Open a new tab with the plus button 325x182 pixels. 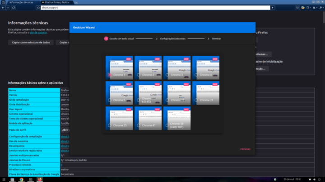76,3
